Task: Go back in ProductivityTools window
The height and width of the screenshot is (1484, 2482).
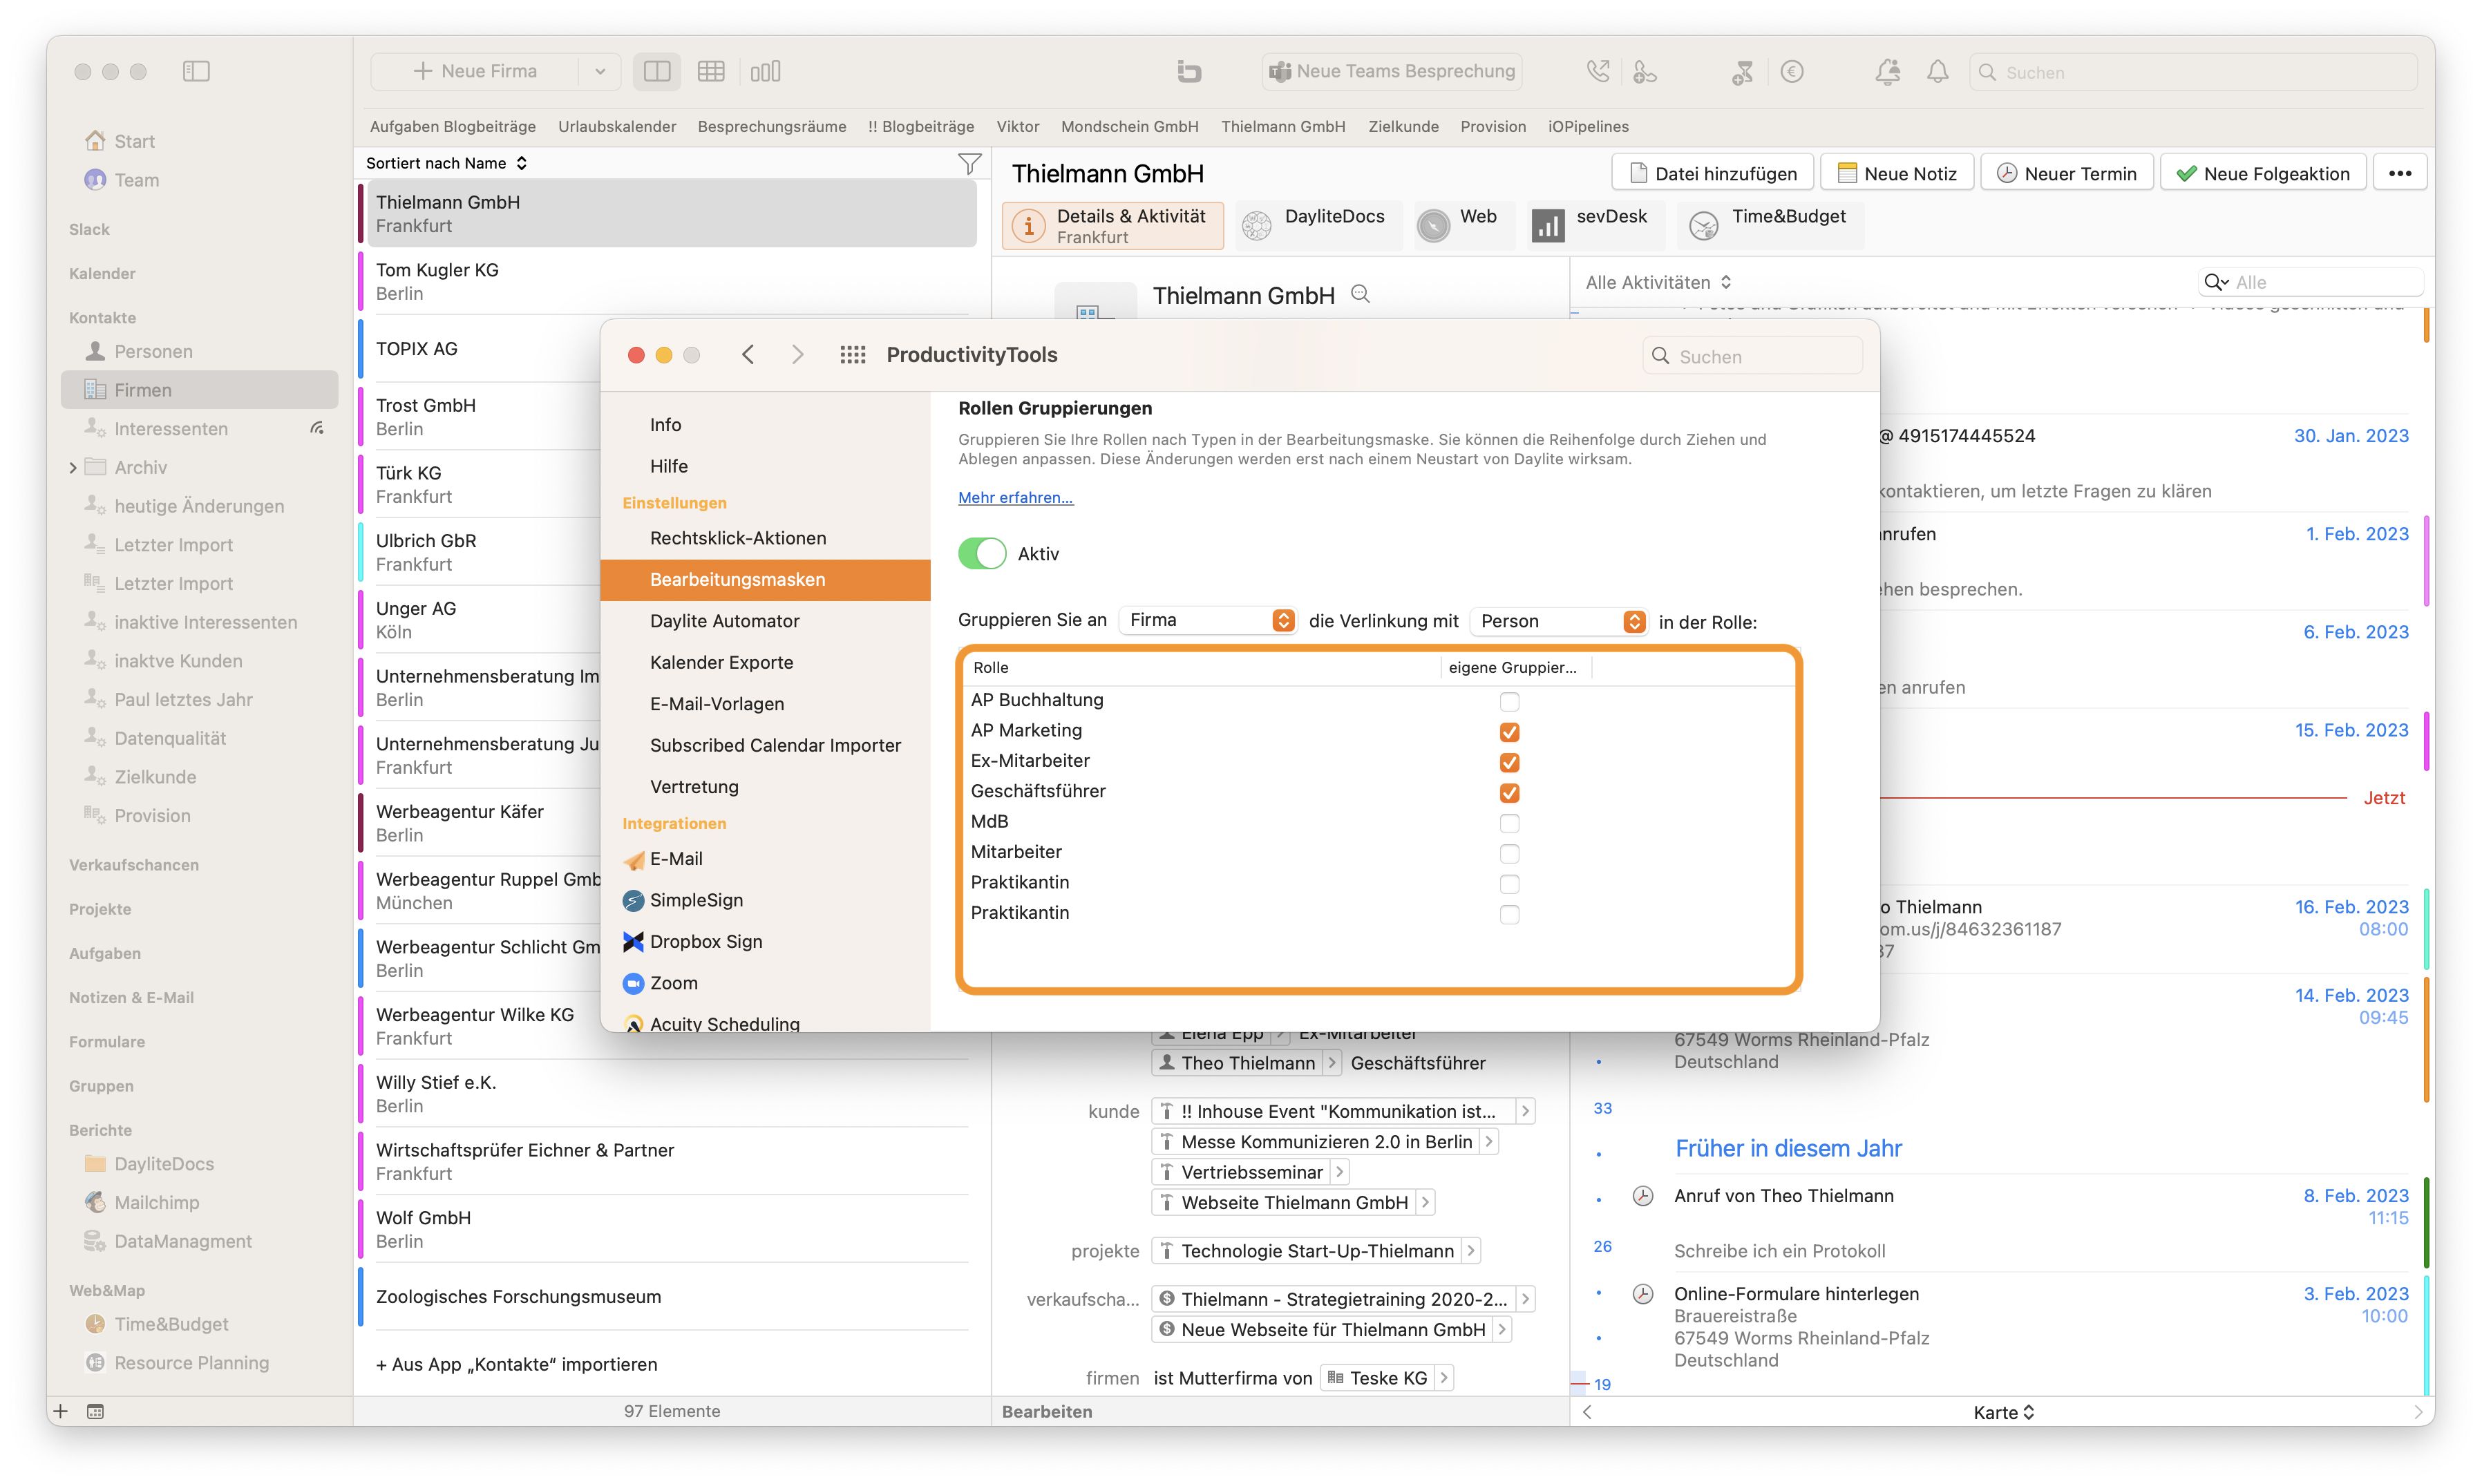Action: (748, 355)
